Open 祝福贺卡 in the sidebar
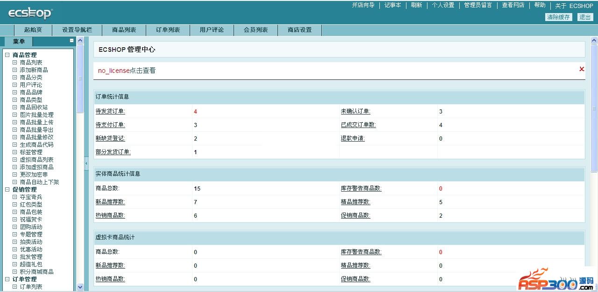The width and height of the screenshot is (598, 292). [31, 220]
